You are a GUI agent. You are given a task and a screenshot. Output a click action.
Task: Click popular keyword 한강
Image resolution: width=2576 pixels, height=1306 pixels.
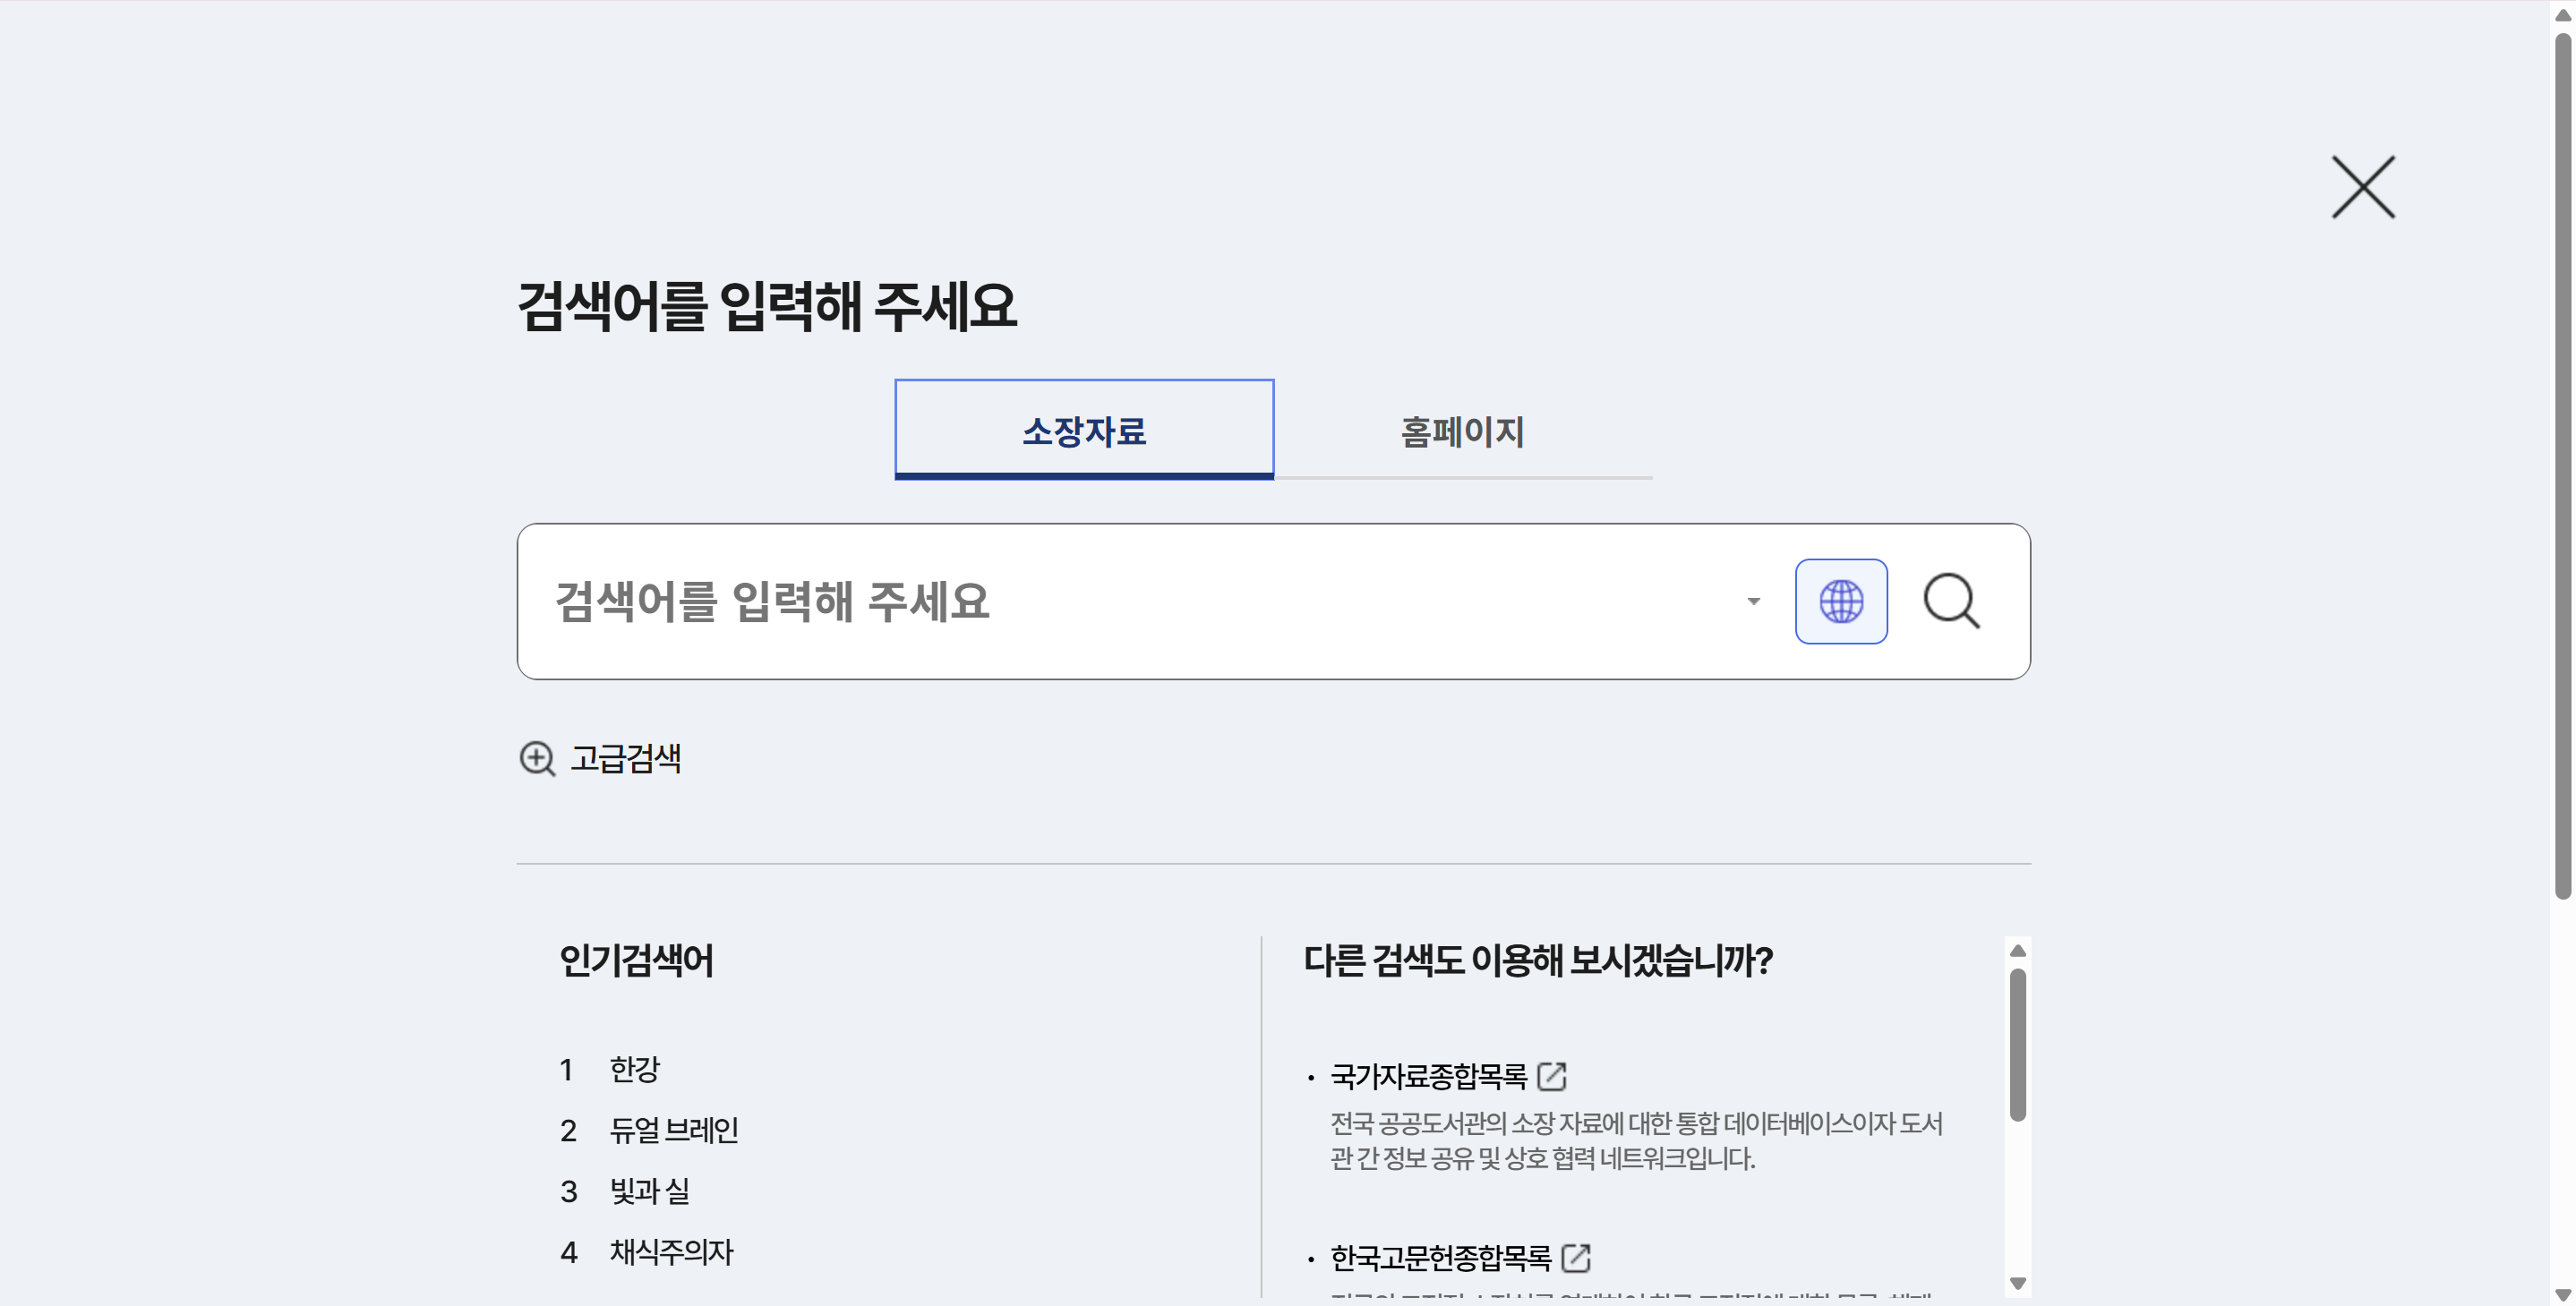click(x=635, y=1069)
